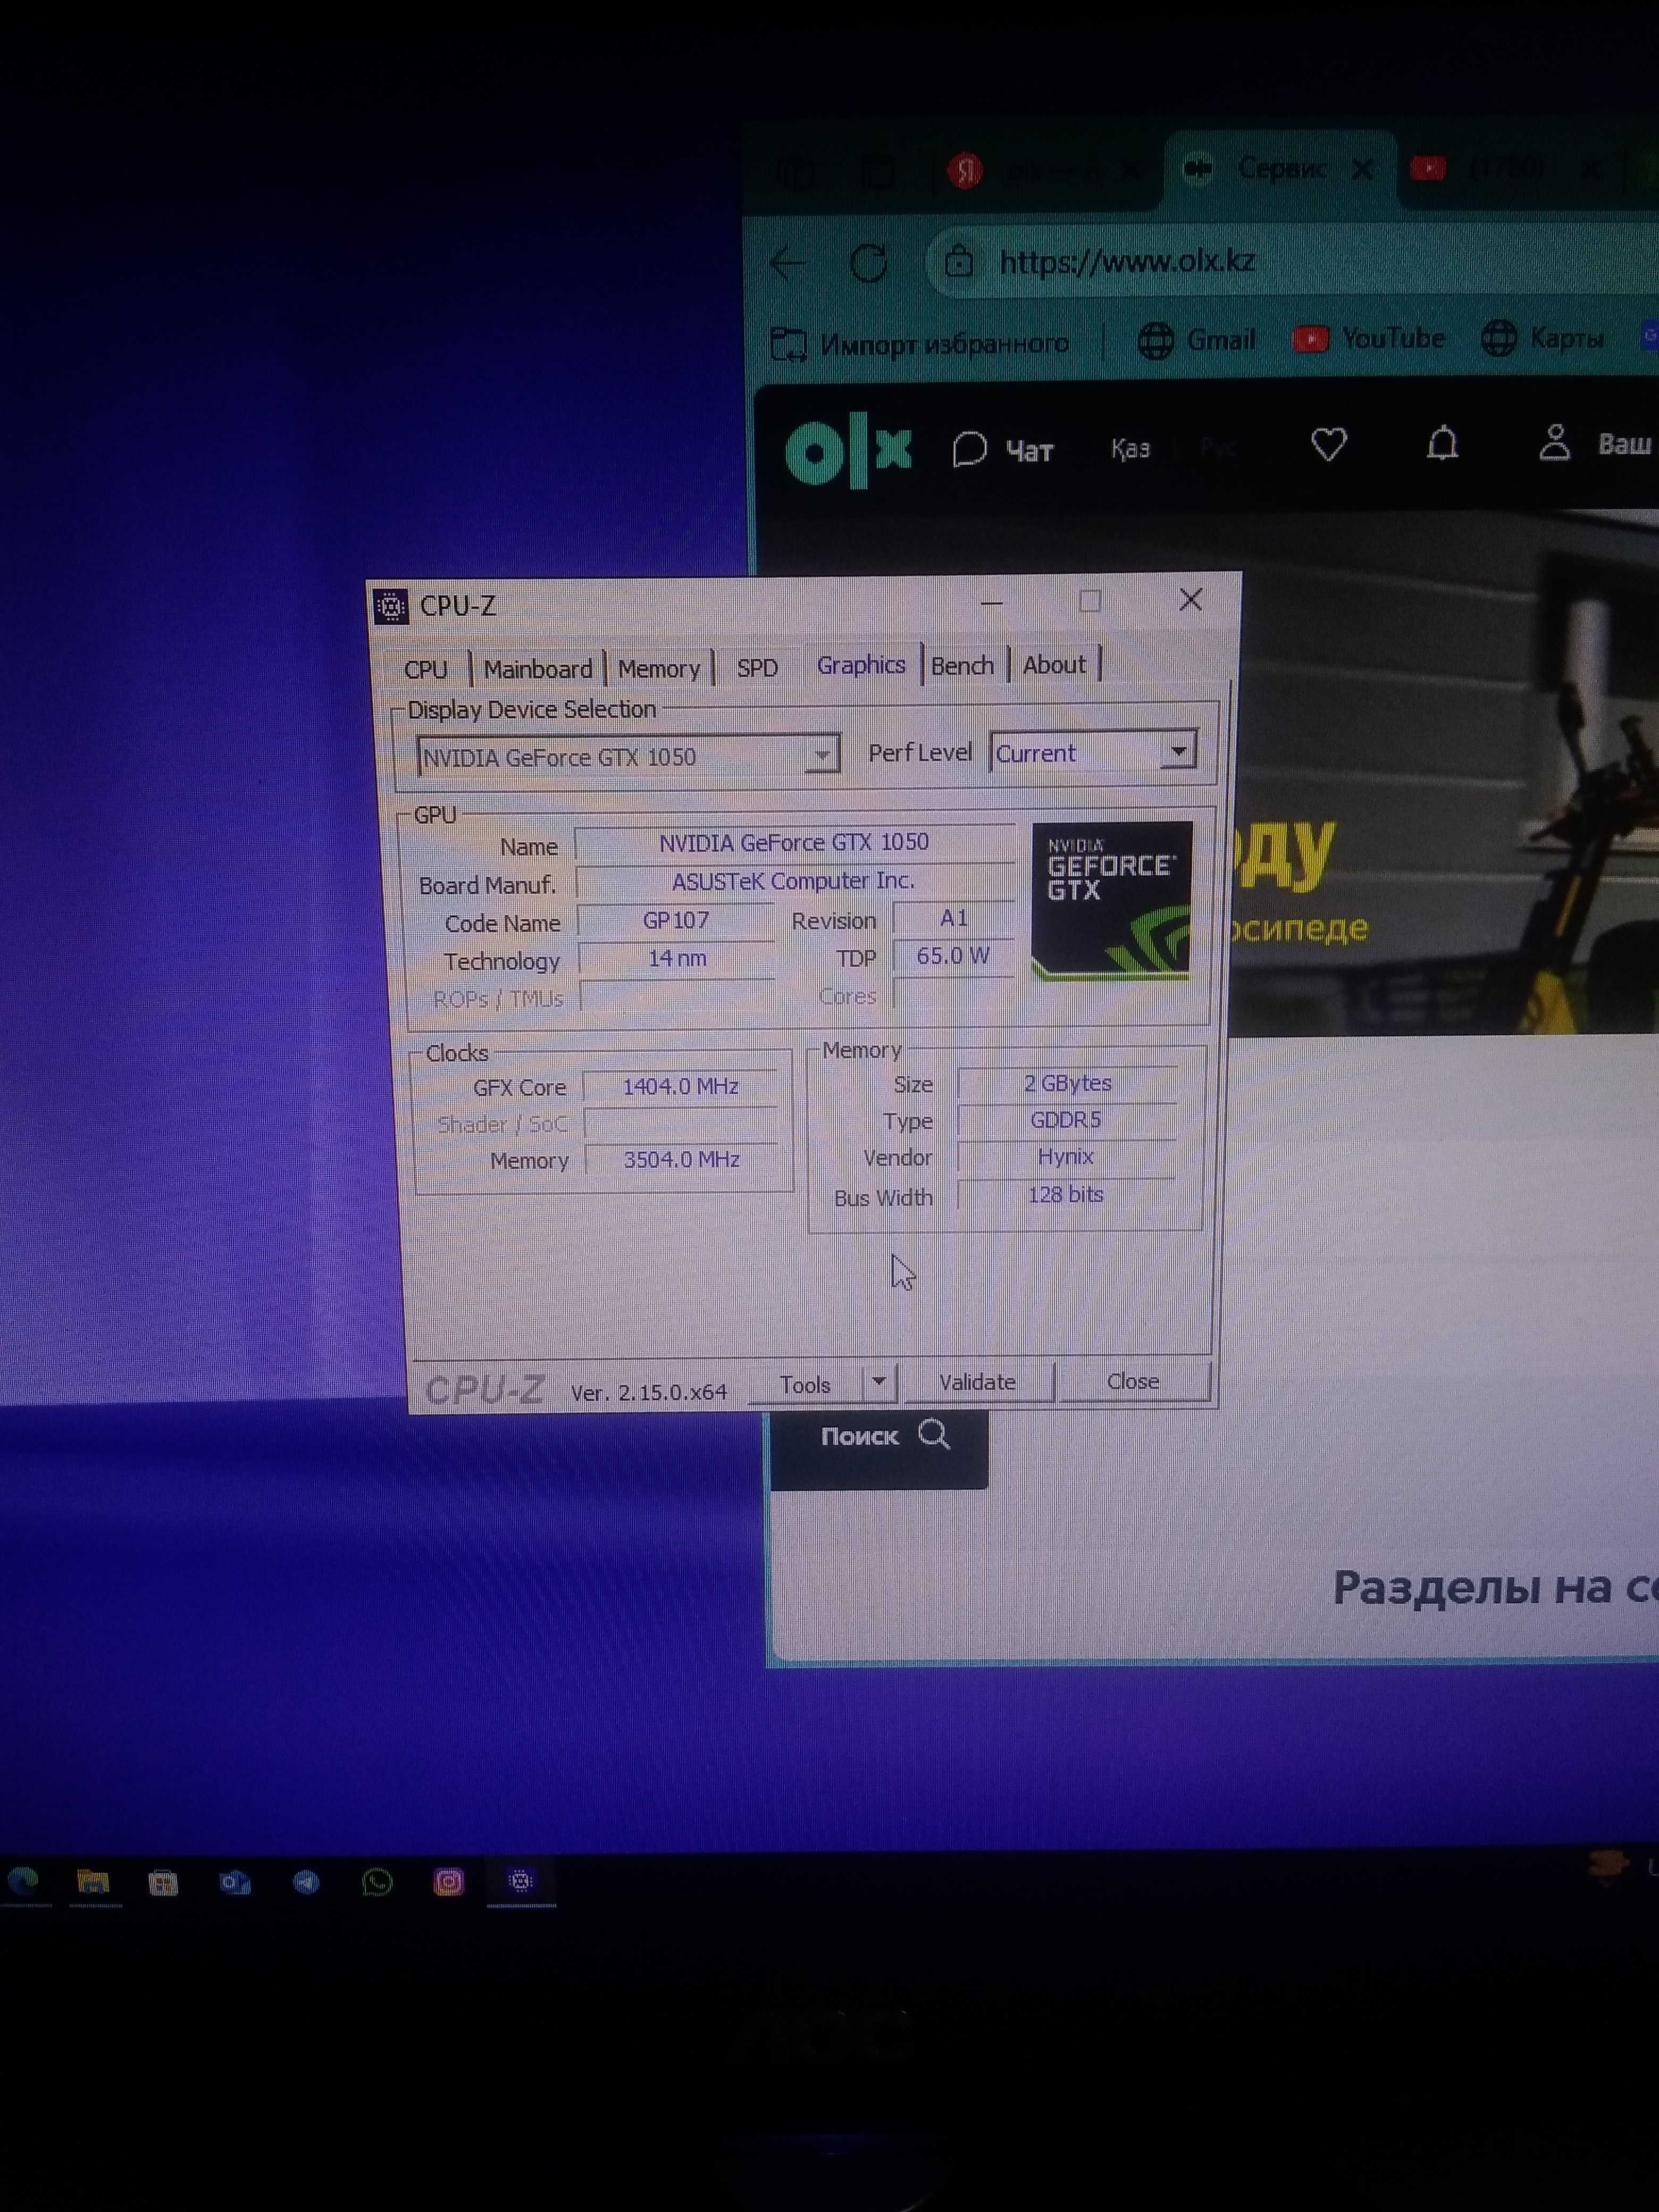Select the Сервис OLX browser tab

pyautogui.click(x=1280, y=169)
